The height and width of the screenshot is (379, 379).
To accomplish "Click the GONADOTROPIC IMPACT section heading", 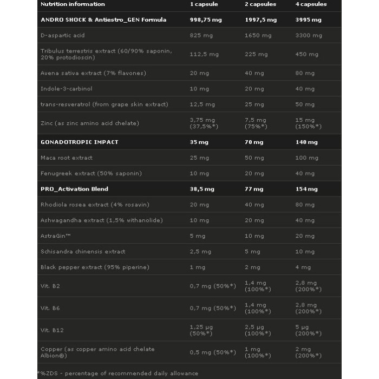I will tap(80, 142).
